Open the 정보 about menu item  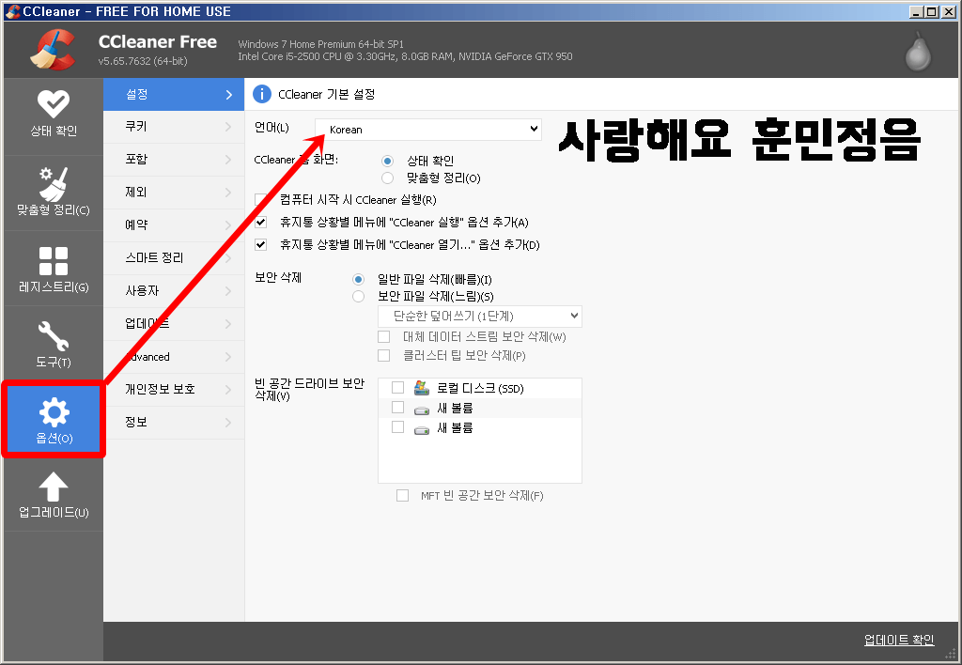tap(174, 422)
